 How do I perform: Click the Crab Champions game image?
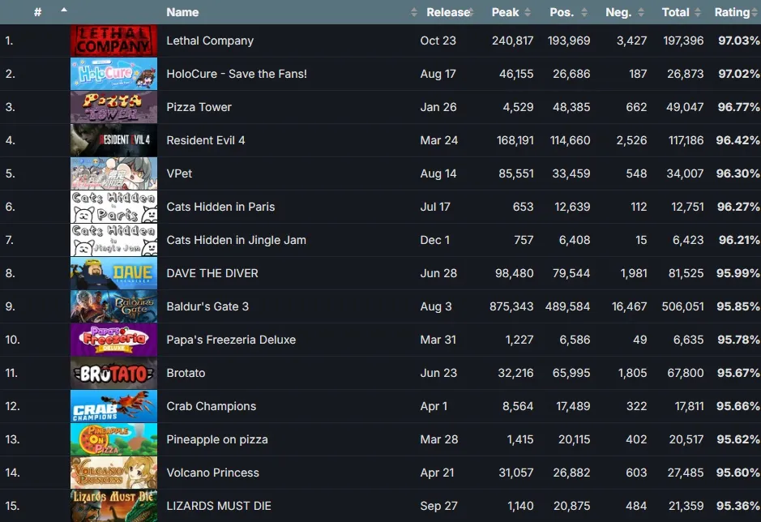click(113, 406)
